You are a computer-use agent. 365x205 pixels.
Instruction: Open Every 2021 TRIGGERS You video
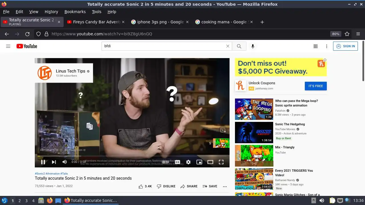pyautogui.click(x=254, y=179)
